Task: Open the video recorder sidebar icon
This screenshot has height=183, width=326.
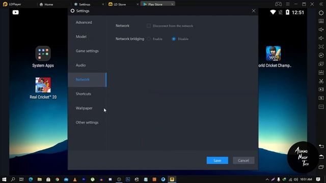Action: 321,89
